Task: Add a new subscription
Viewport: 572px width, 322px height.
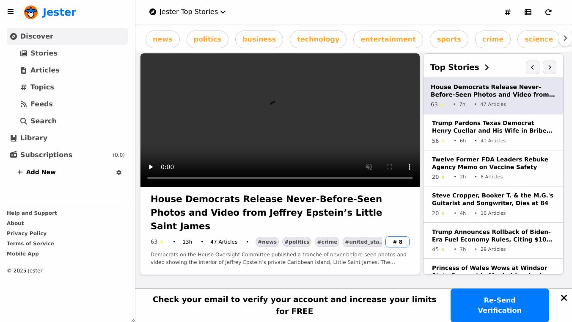Action: tap(36, 172)
